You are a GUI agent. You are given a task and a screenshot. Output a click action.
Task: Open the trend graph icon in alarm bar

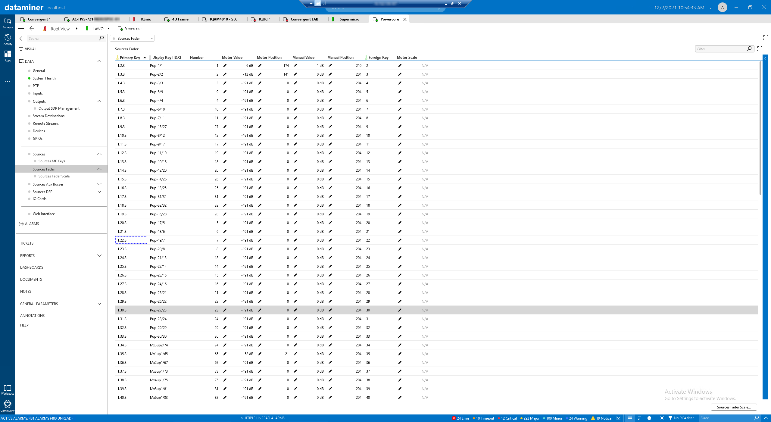click(x=619, y=418)
